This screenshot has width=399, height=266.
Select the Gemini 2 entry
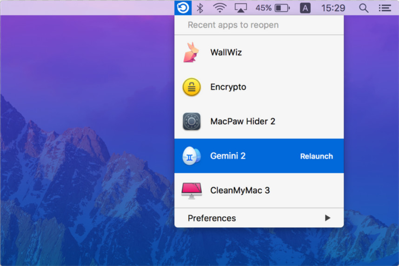[x=259, y=156]
